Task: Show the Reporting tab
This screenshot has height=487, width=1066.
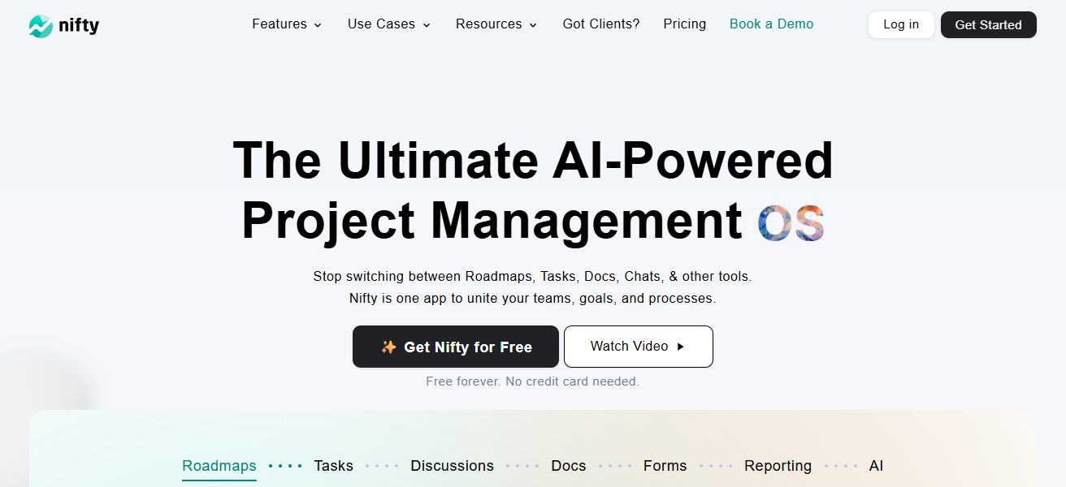Action: pos(778,466)
